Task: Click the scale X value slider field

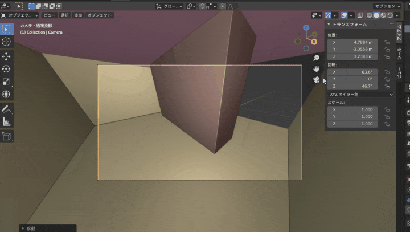Action: [352, 109]
